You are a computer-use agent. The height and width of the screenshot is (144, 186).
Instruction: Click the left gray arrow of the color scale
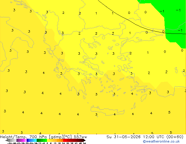7,140
